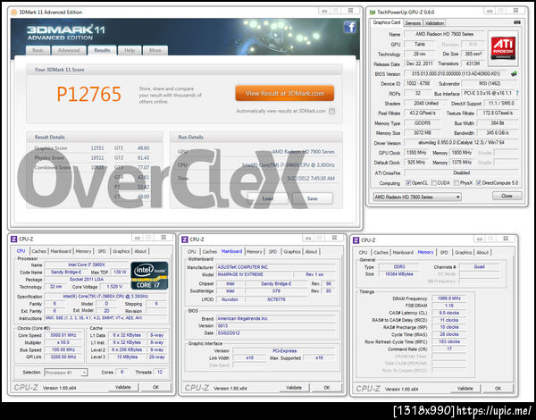536x420 pixels.
Task: Click the GPU Clock 1350 MHz field
Action: click(416, 153)
